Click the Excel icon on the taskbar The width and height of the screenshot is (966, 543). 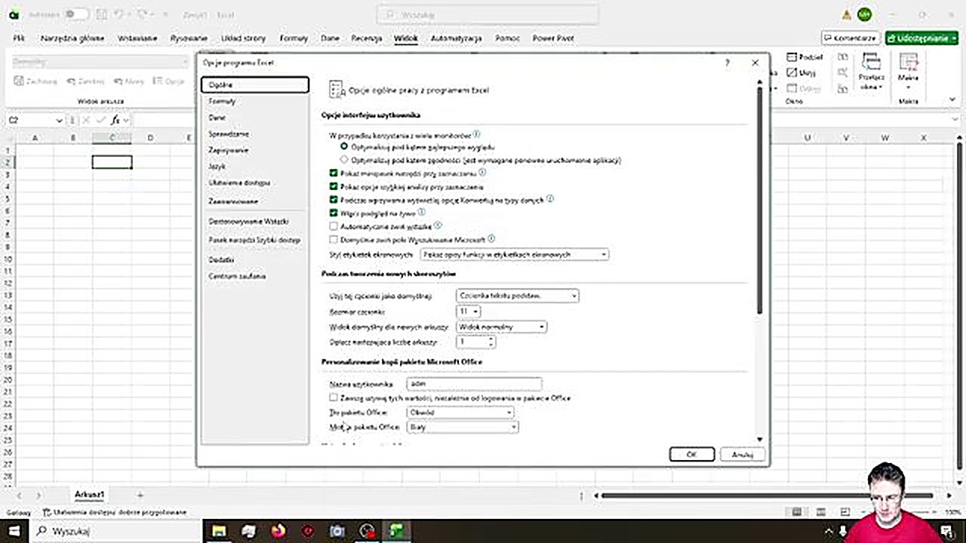point(395,532)
